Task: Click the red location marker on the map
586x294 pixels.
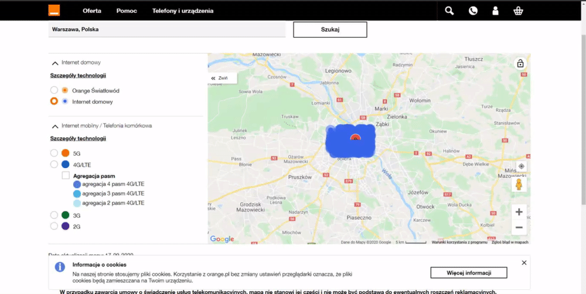Action: coord(356,137)
